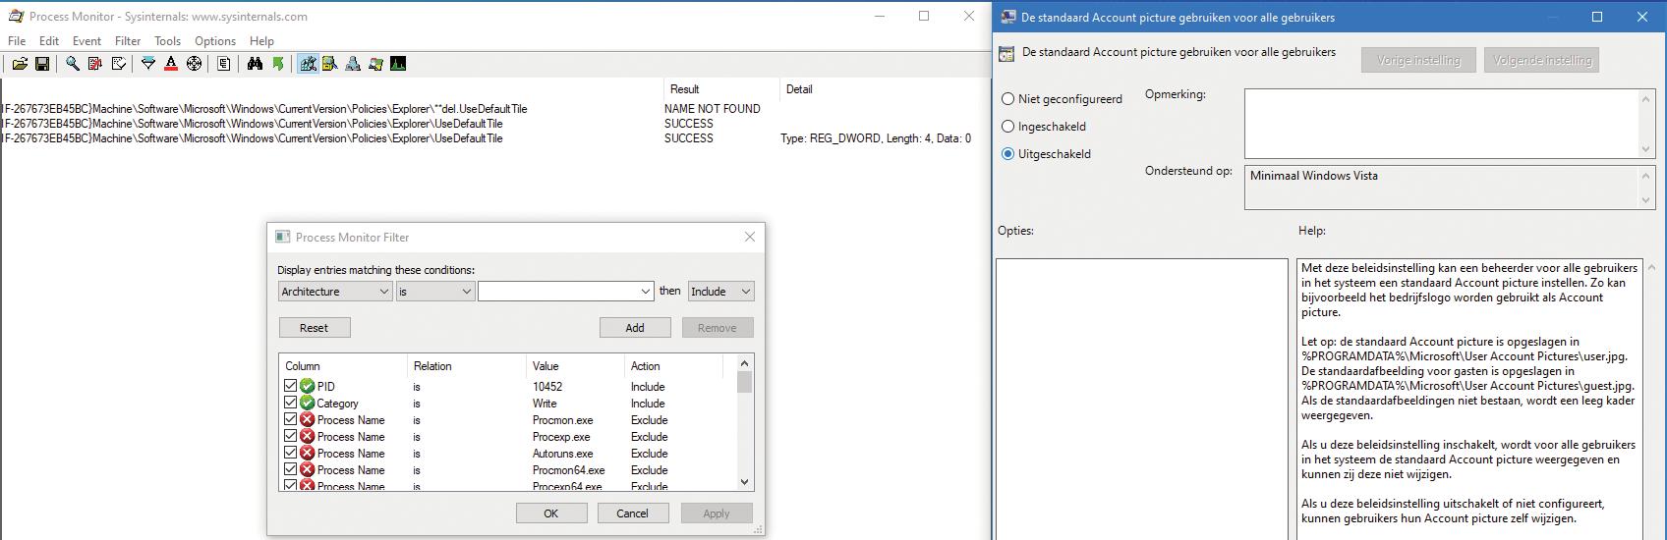Click the Highlight red A icon
1667x540 pixels.
coord(171,64)
